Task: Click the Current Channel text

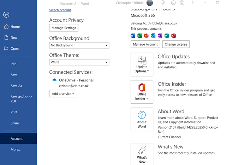Action: click(x=169, y=137)
